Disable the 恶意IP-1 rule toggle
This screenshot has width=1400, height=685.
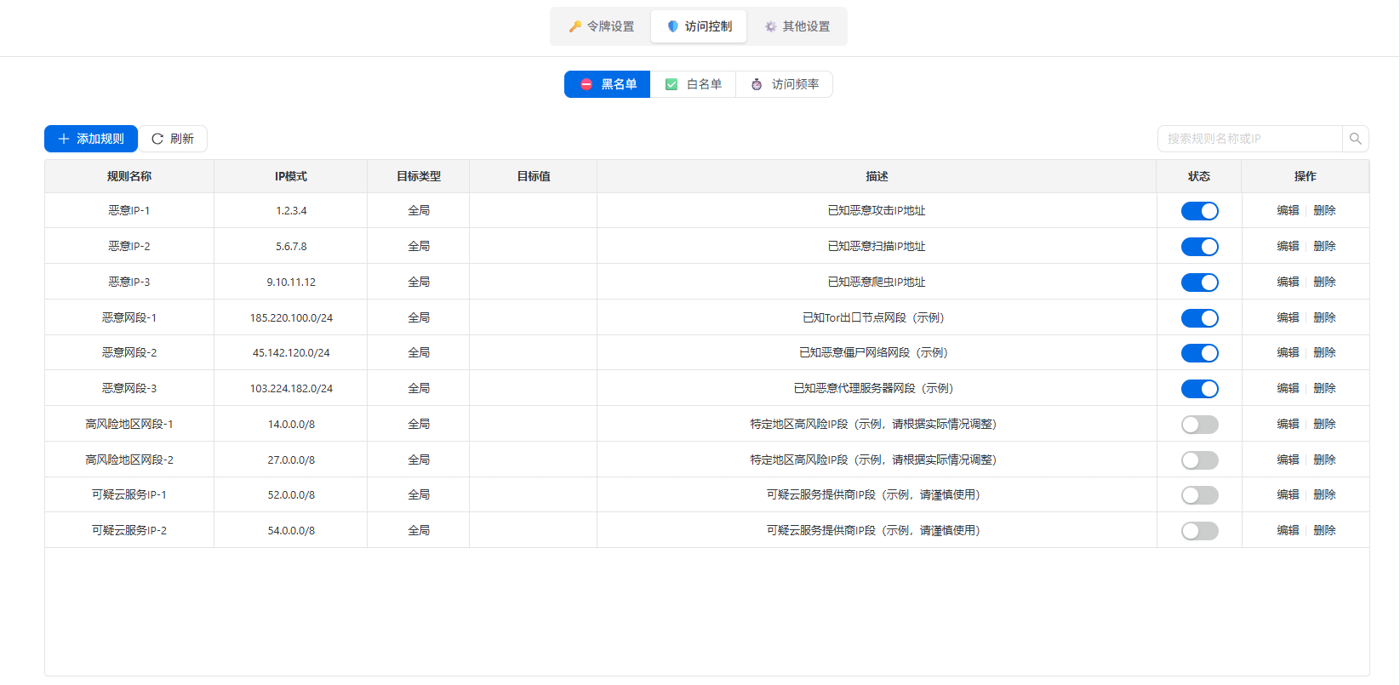[1199, 211]
